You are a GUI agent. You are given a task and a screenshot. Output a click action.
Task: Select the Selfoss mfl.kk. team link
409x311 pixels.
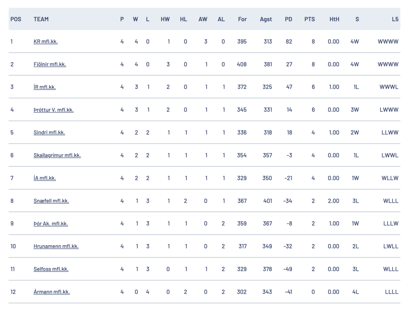pyautogui.click(x=51, y=269)
